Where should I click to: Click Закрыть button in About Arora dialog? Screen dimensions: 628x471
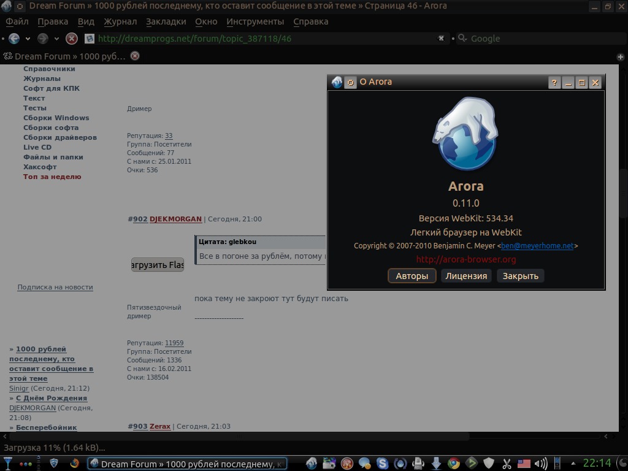click(520, 276)
